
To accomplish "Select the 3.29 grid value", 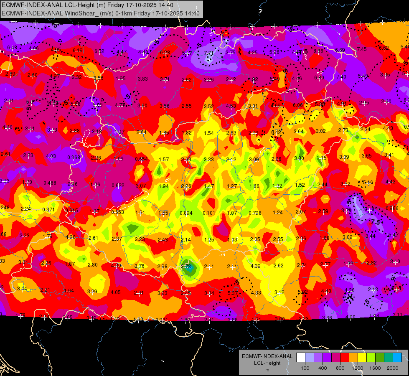I will [x=92, y=291].
